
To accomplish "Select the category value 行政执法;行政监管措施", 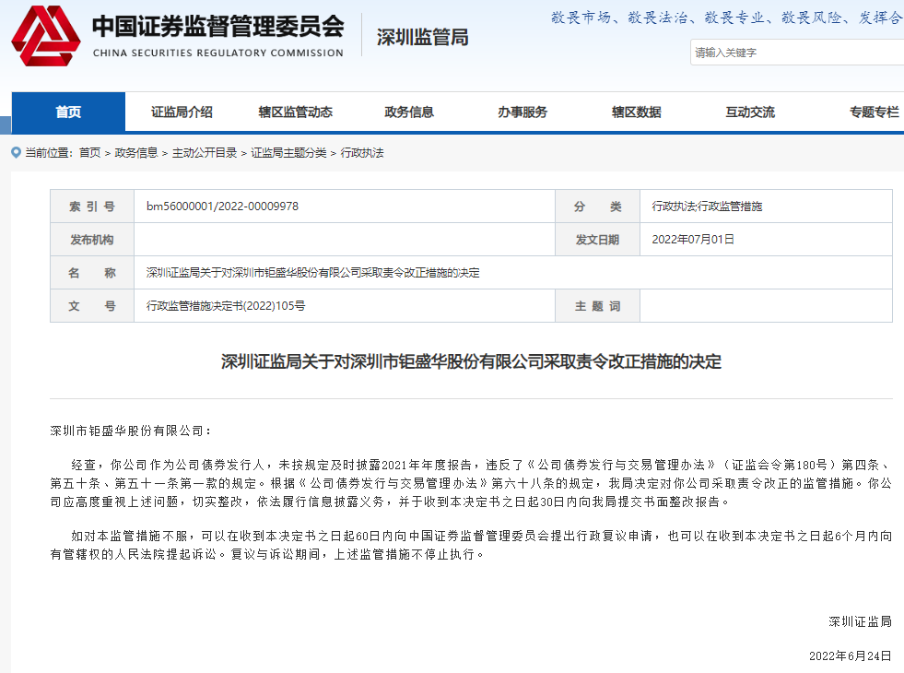I will tap(707, 207).
